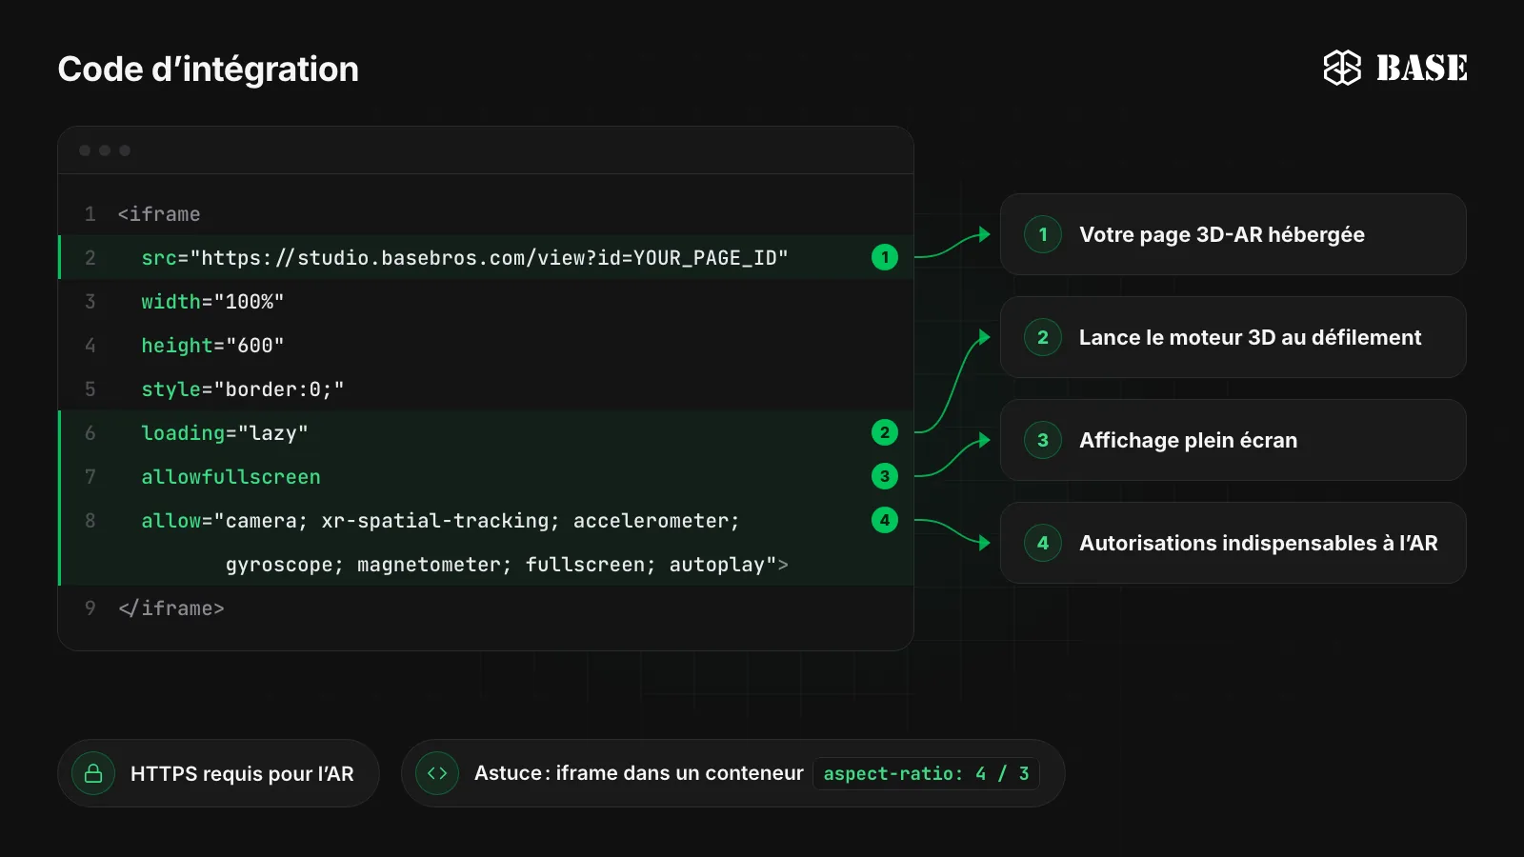Image resolution: width=1524 pixels, height=857 pixels.
Task: Click the allow="camera; xr-spatial-tracking" line
Action: point(440,521)
